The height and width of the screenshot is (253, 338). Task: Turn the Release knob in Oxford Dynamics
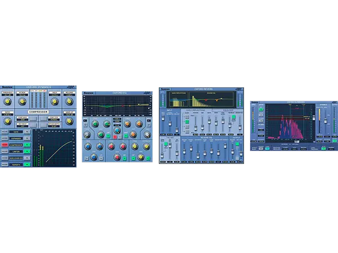tap(69, 101)
